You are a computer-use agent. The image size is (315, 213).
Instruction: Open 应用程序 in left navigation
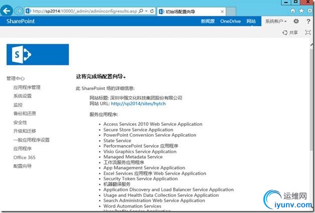pos(23,148)
